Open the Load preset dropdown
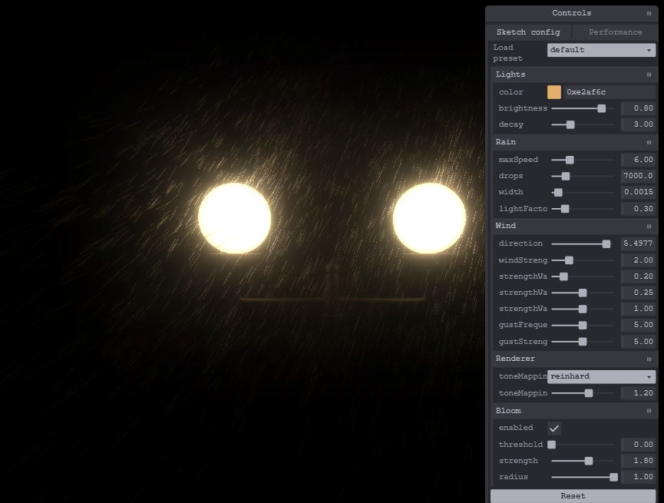This screenshot has width=664, height=503. [x=601, y=50]
